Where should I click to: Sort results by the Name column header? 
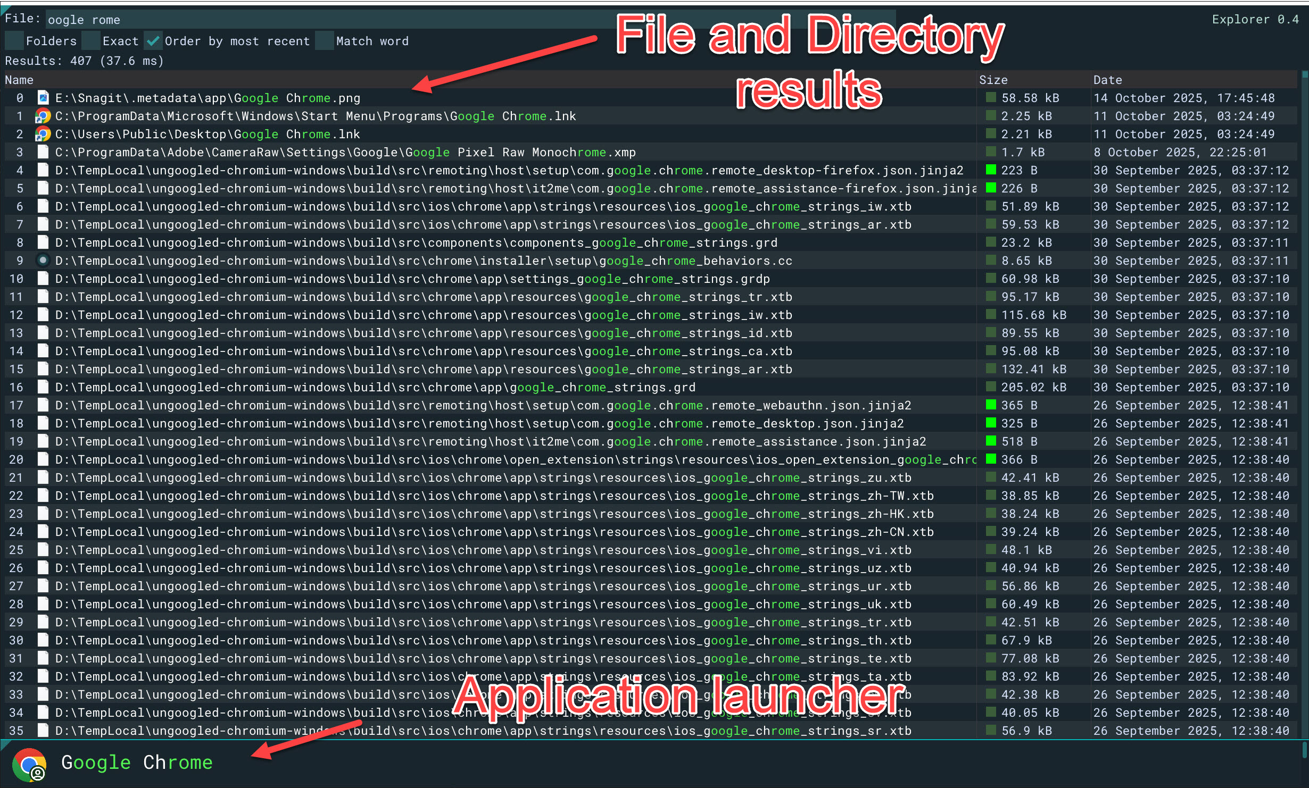[x=19, y=80]
